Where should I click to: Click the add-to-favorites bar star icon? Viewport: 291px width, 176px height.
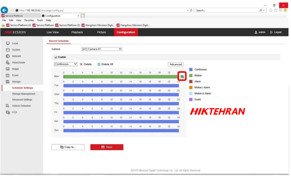tap(3, 25)
